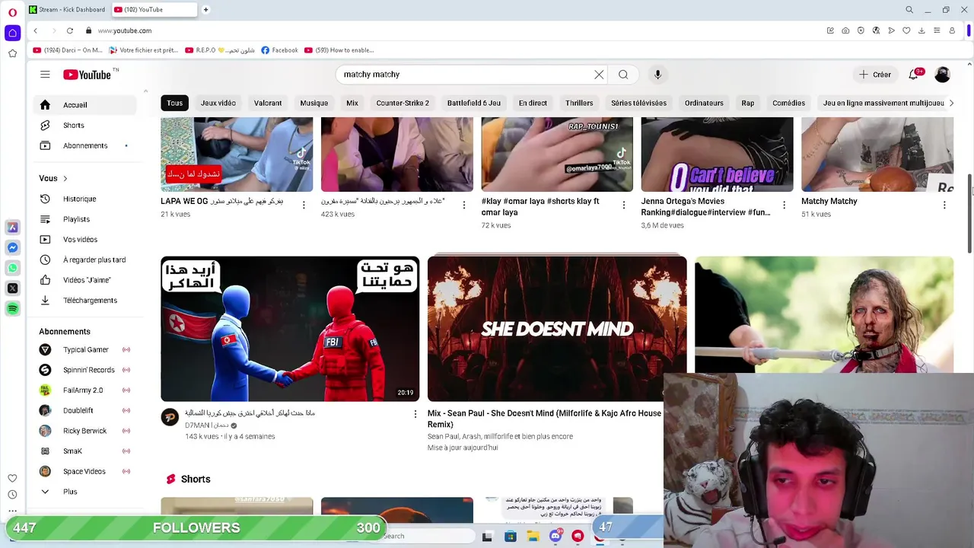
Task: Open YouTube hamburger guide menu
Action: 45,75
